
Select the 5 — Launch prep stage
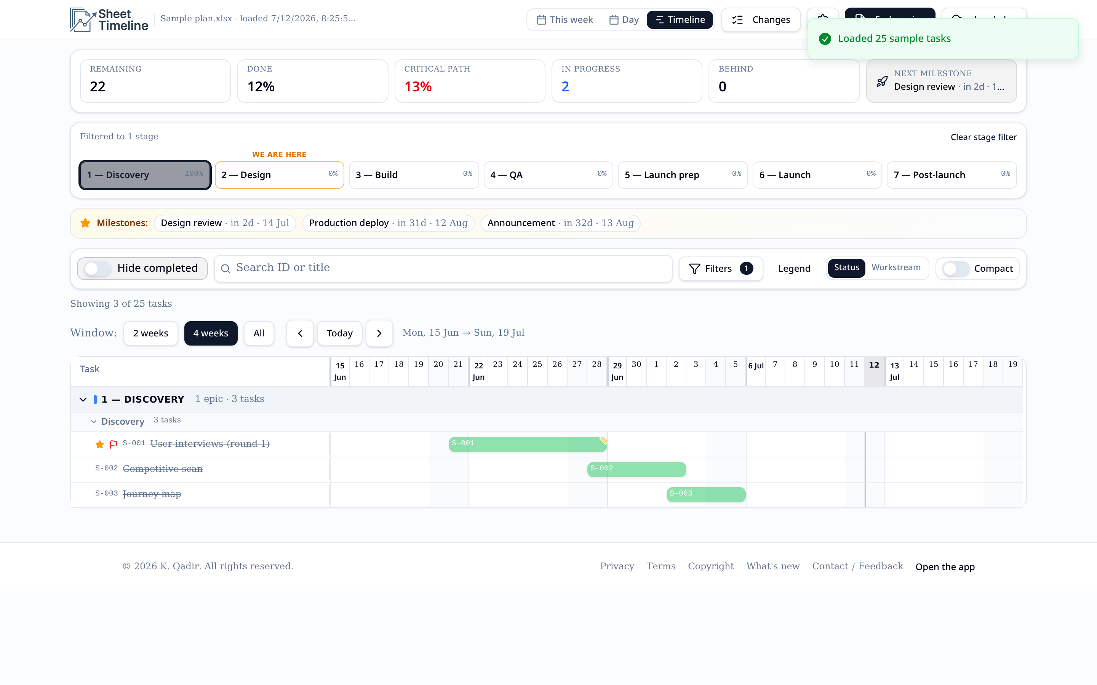(683, 175)
